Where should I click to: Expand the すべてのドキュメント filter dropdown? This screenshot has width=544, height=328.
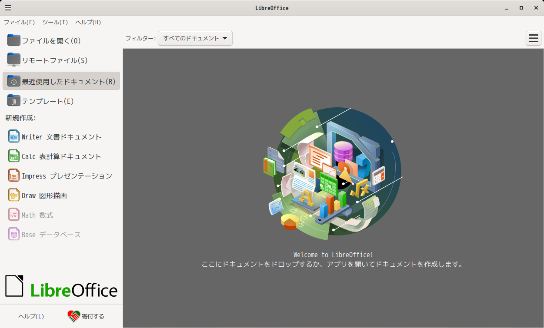[x=195, y=38]
